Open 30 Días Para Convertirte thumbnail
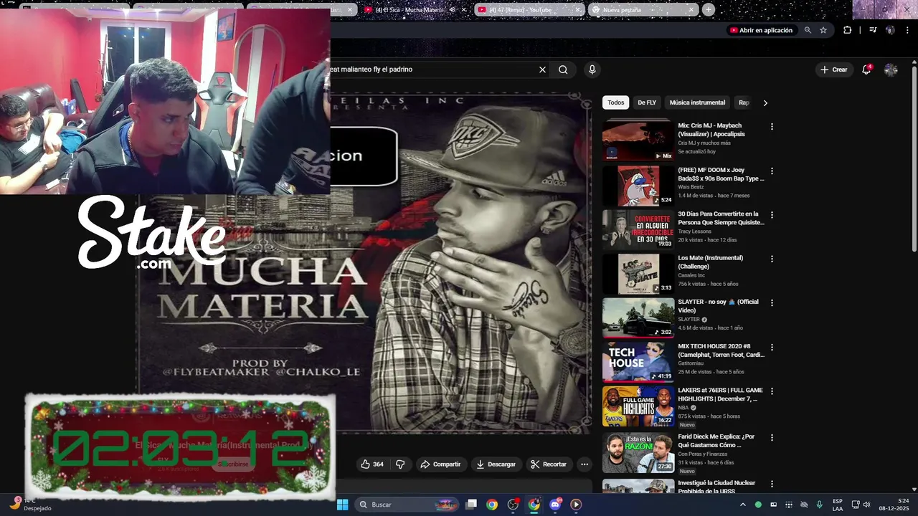Image resolution: width=918 pixels, height=516 pixels. click(x=638, y=229)
